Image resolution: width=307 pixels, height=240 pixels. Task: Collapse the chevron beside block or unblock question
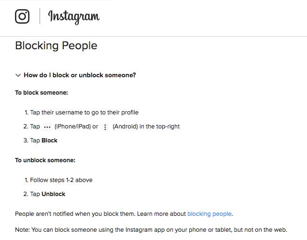(18, 75)
